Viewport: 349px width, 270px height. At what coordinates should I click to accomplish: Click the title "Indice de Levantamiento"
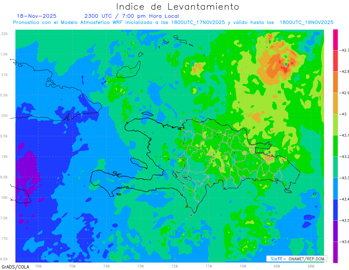(x=178, y=7)
